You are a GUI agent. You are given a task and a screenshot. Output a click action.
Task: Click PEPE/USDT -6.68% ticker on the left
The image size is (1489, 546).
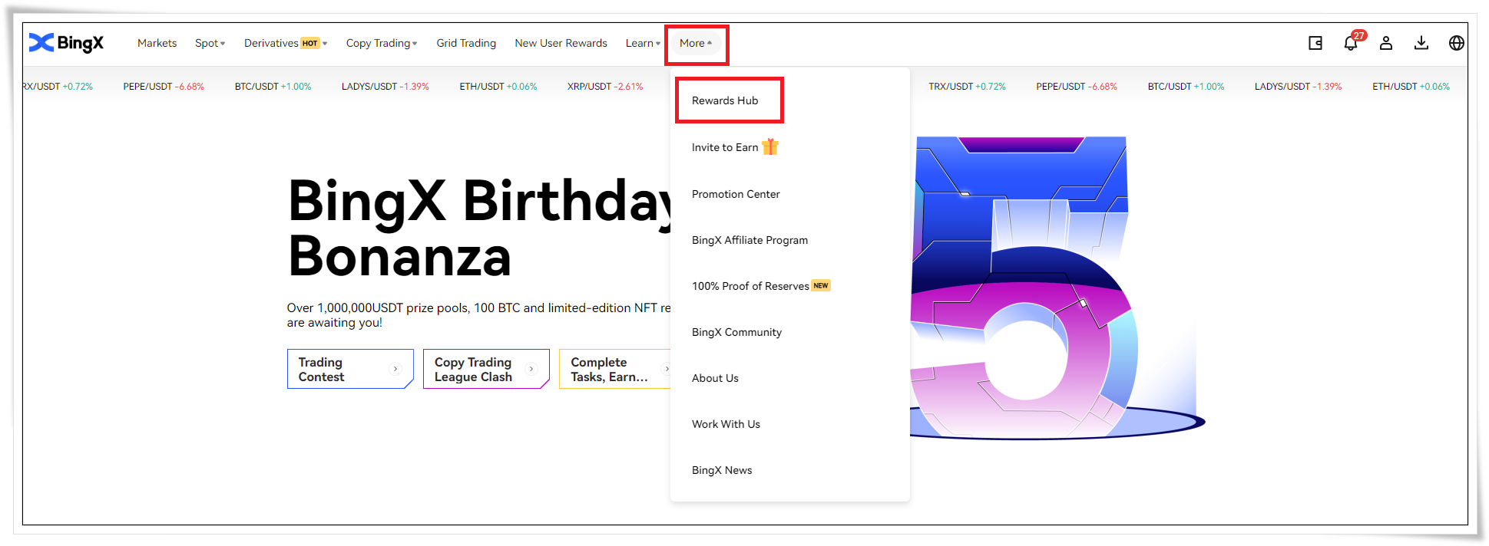[x=164, y=87]
